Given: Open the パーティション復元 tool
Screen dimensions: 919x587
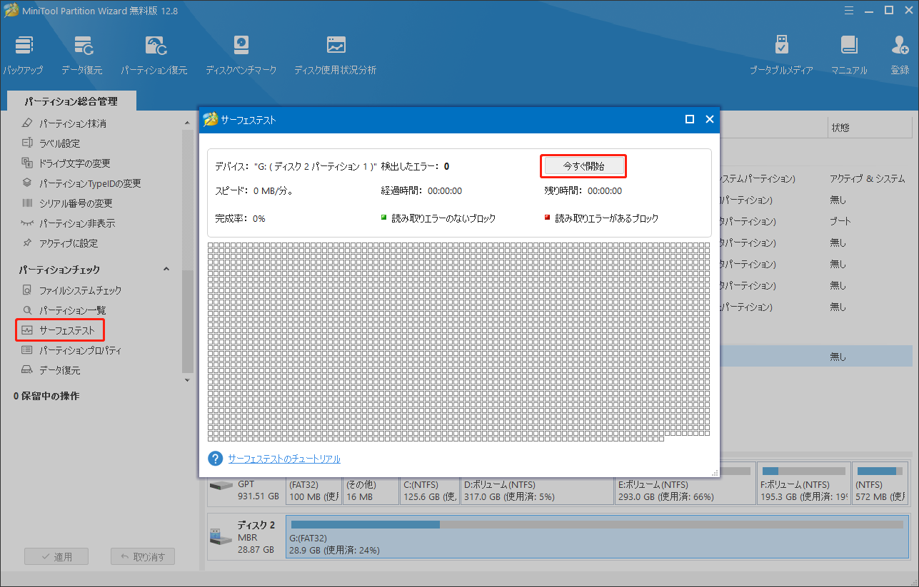Looking at the screenshot, I should click(154, 55).
